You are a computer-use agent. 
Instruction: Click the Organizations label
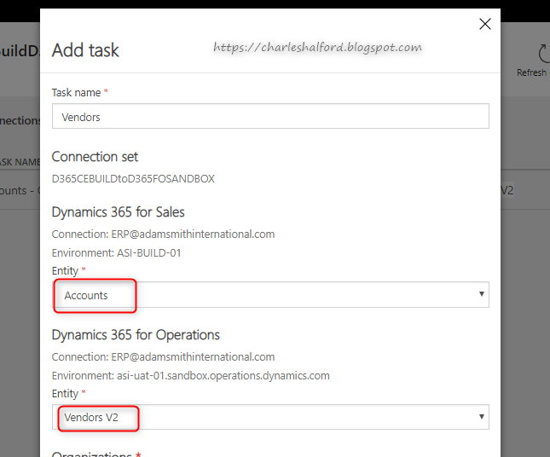[91, 452]
